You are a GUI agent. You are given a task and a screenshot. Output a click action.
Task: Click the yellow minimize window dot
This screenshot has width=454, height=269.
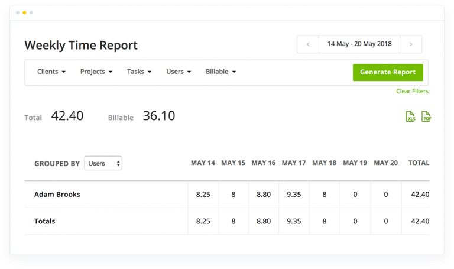24,12
